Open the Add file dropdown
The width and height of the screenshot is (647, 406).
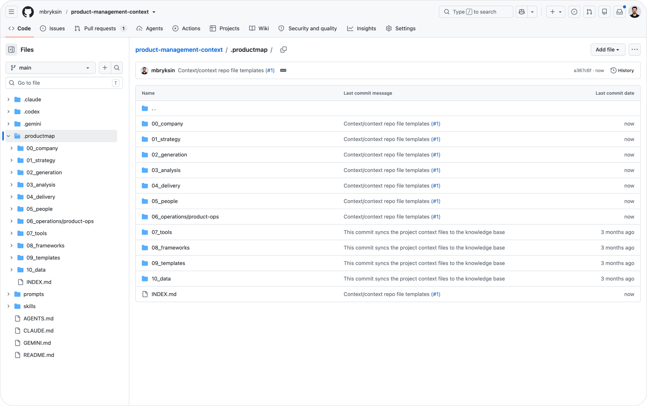coord(607,50)
